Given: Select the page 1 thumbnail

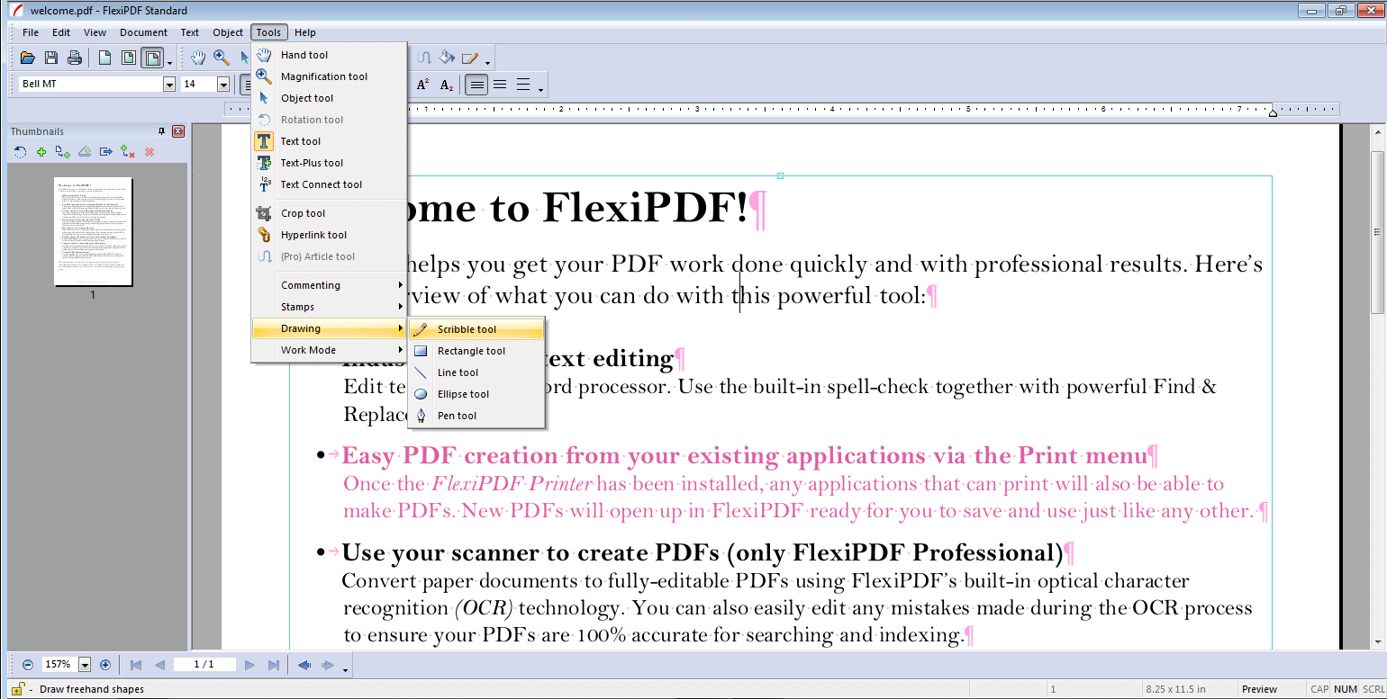Looking at the screenshot, I should point(93,231).
